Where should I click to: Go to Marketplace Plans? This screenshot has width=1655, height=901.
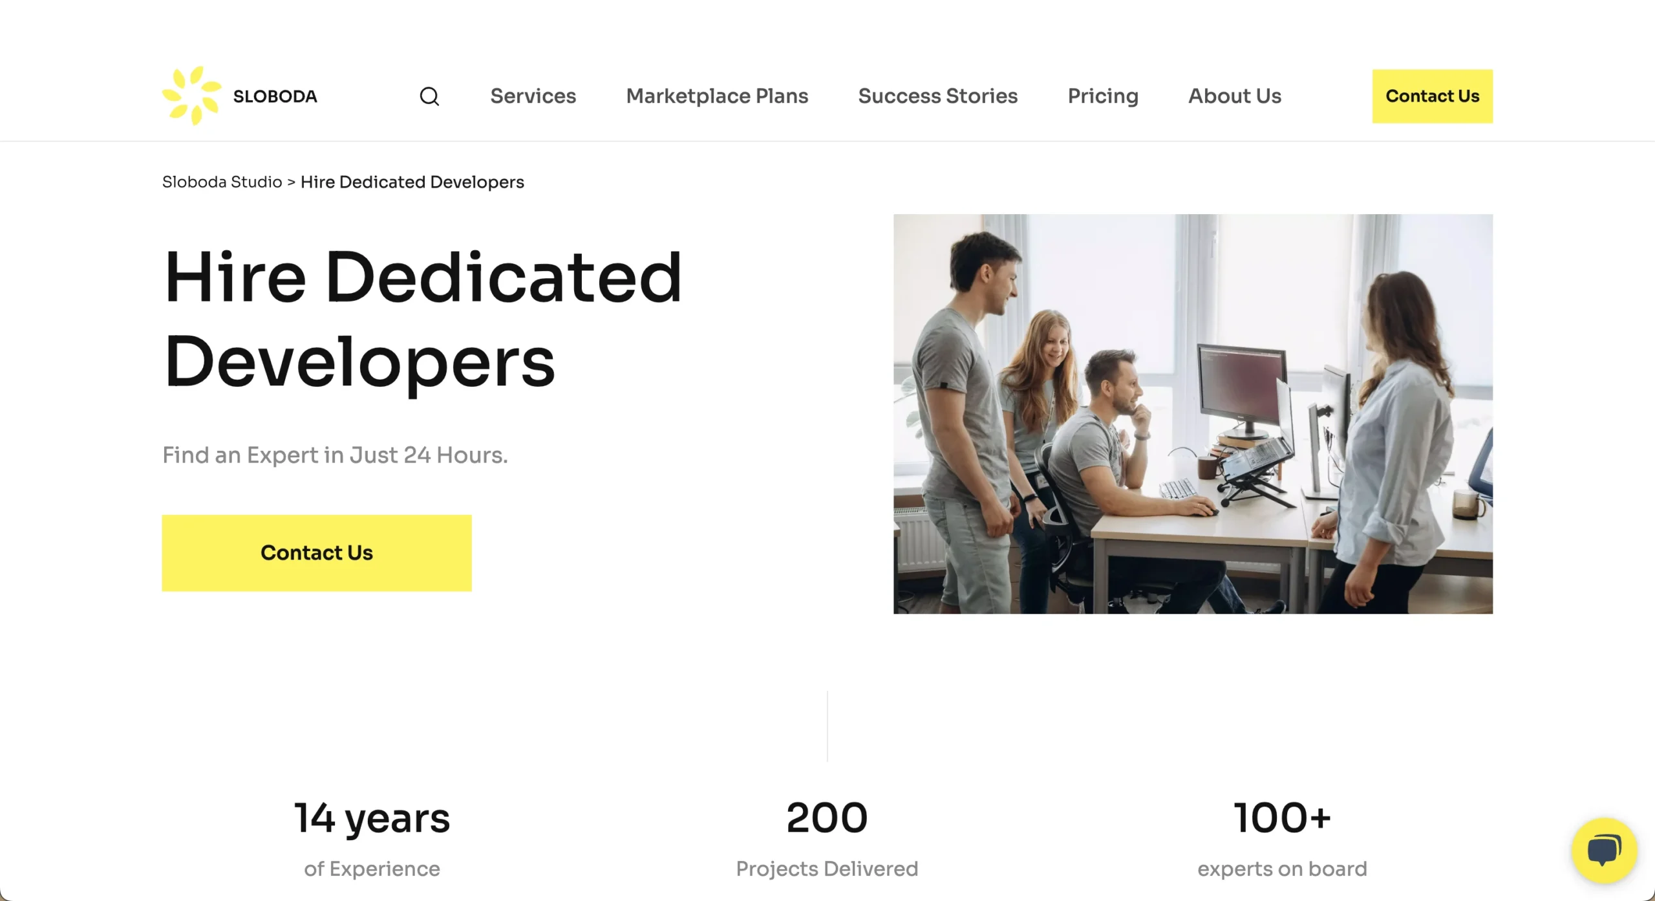pyautogui.click(x=717, y=96)
